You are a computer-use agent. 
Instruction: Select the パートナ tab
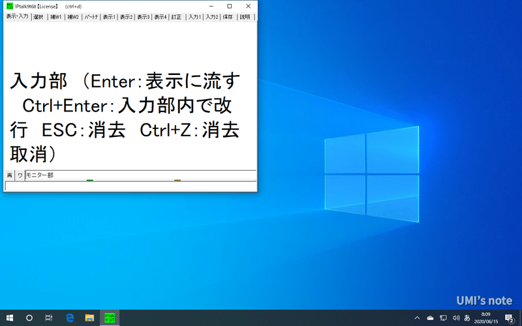coord(91,17)
